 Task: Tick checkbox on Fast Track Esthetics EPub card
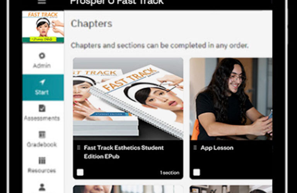pyautogui.click(x=80, y=172)
